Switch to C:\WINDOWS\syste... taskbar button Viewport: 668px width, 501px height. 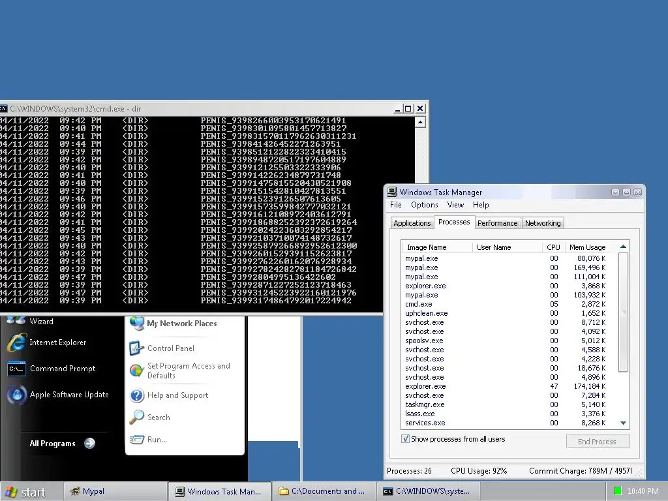(x=428, y=491)
